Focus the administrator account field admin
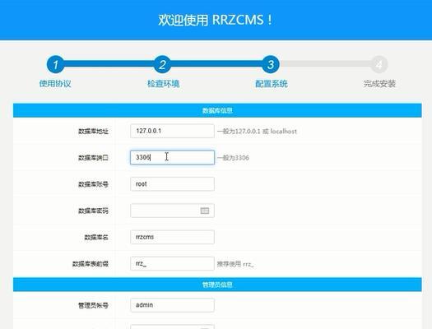This screenshot has width=432, height=329. click(172, 305)
